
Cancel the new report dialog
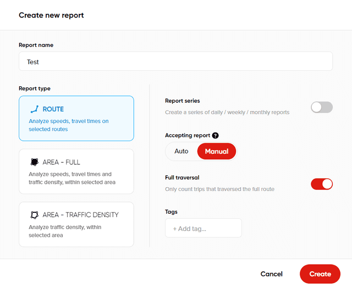[271, 274]
